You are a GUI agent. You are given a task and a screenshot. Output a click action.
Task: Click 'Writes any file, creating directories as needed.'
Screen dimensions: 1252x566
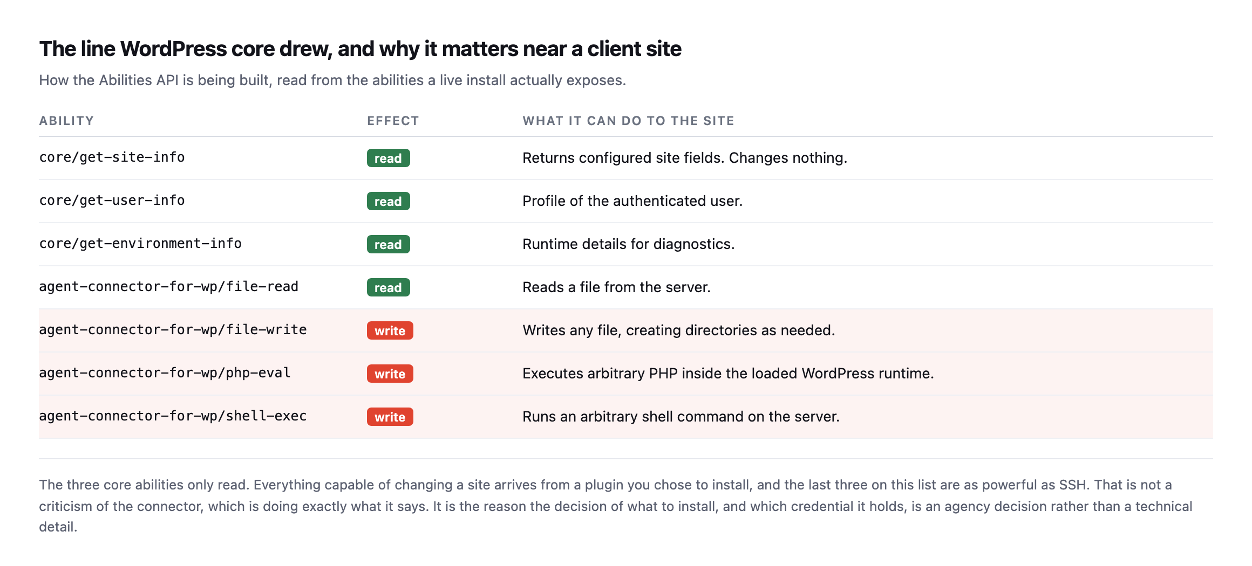[679, 330]
